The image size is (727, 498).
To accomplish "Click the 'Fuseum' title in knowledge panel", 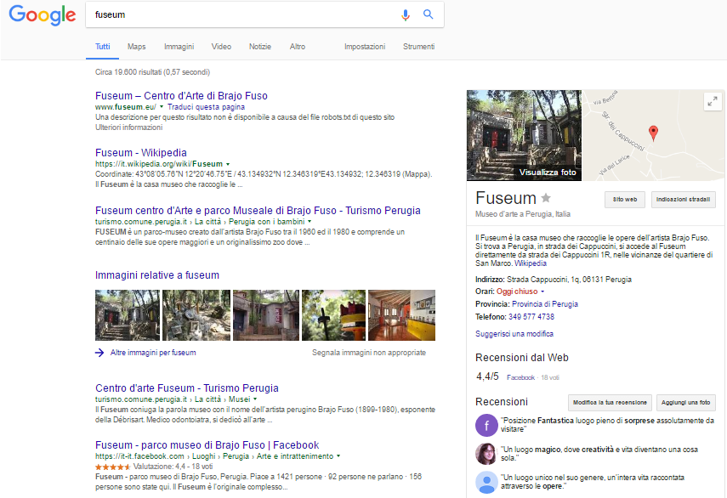I will (x=506, y=198).
